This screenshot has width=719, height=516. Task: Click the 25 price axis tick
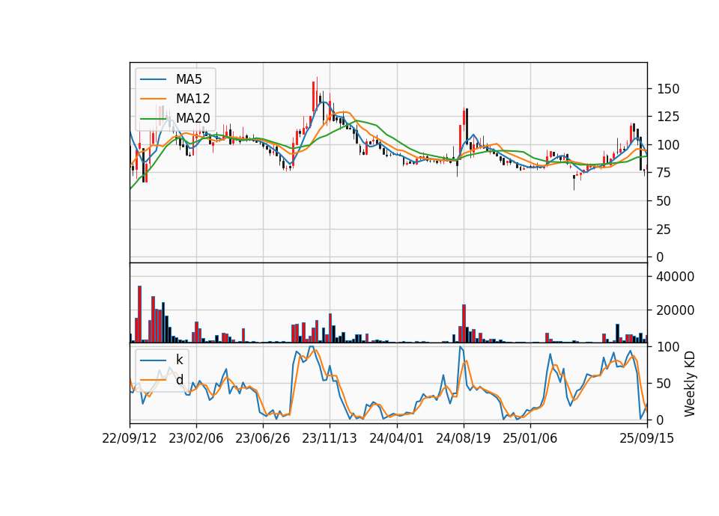click(x=664, y=230)
